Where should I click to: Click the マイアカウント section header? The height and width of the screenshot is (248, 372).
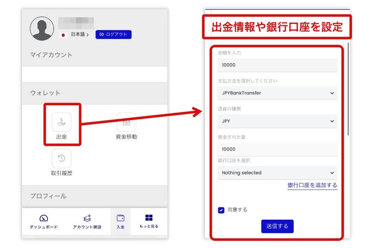pyautogui.click(x=51, y=55)
